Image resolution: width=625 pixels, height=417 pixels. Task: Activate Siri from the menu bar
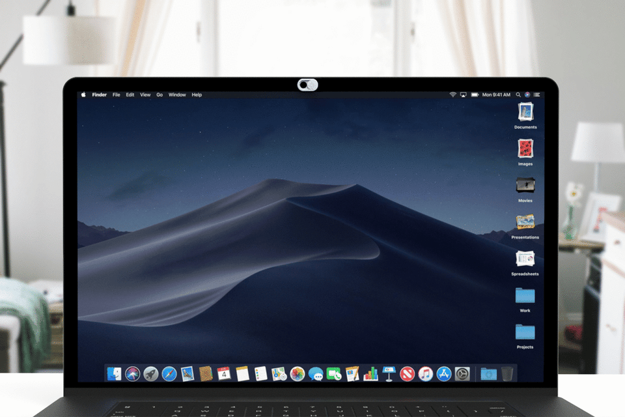pyautogui.click(x=527, y=94)
